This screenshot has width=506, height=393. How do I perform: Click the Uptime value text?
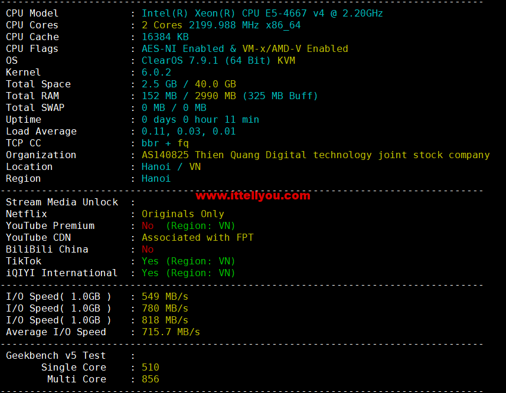coord(200,119)
